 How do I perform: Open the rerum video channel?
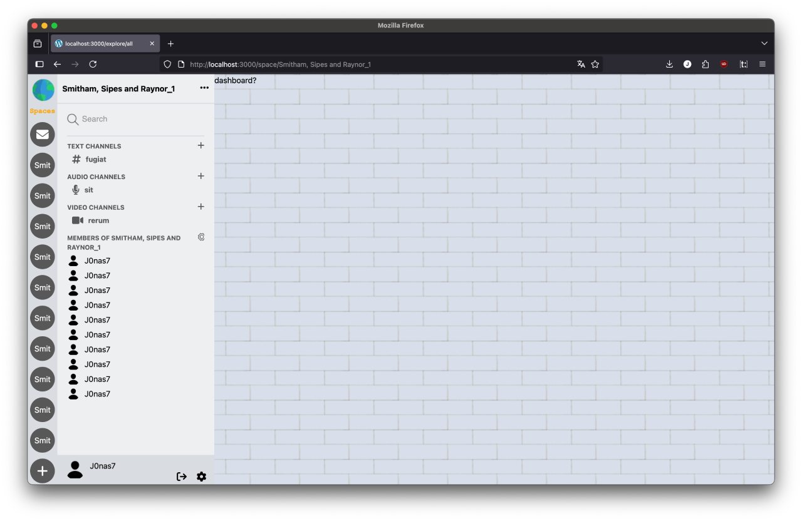[98, 221]
